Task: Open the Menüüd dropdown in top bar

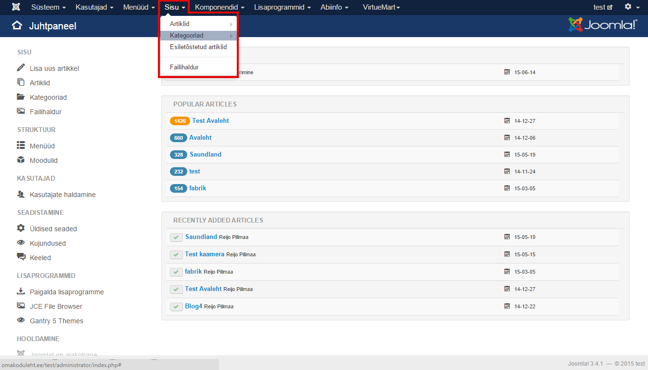Action: pos(139,7)
